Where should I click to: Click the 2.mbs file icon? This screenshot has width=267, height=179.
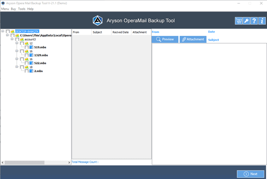[31, 71]
